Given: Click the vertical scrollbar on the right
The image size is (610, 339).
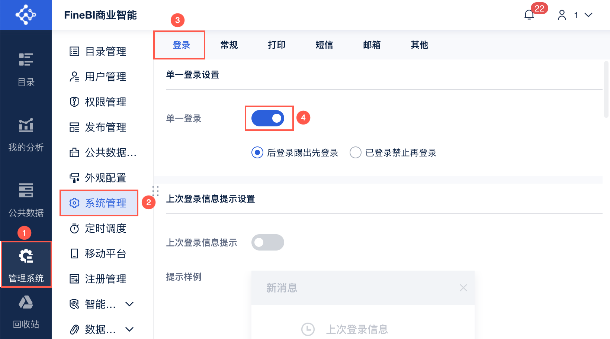Looking at the screenshot, I should point(606,89).
